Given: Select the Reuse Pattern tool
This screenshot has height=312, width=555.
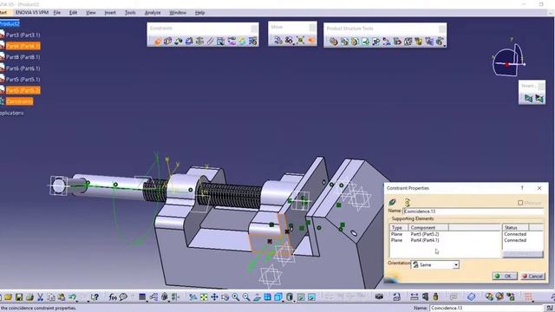Looking at the screenshot, I should [252, 42].
